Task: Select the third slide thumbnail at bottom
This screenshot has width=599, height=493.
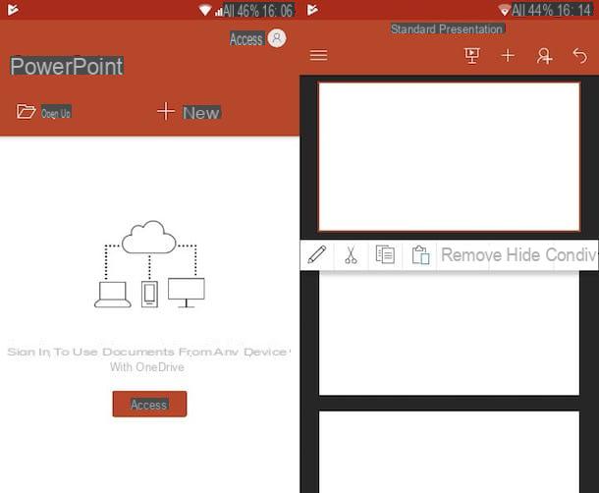Action: pyautogui.click(x=449, y=452)
